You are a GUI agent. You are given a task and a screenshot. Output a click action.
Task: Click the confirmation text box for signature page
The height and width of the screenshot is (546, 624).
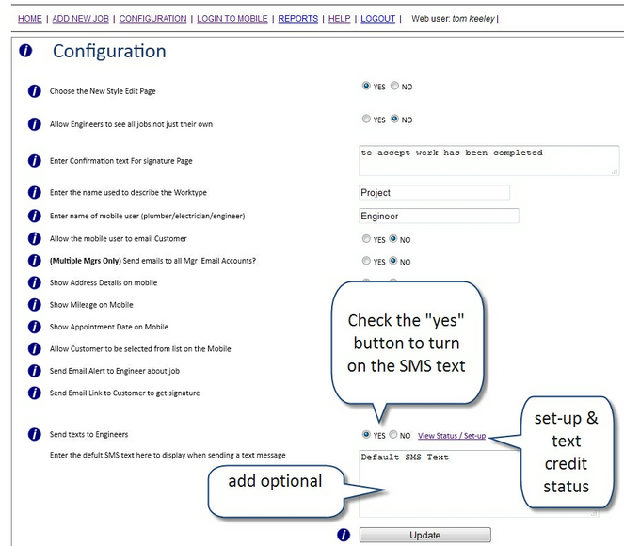[x=489, y=160]
